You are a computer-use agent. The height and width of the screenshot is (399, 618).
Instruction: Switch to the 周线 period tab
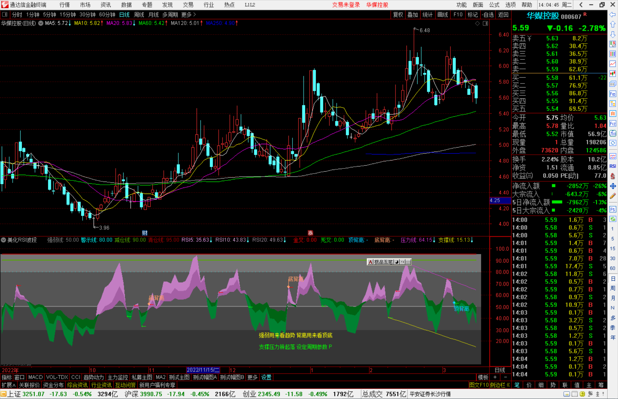139,15
